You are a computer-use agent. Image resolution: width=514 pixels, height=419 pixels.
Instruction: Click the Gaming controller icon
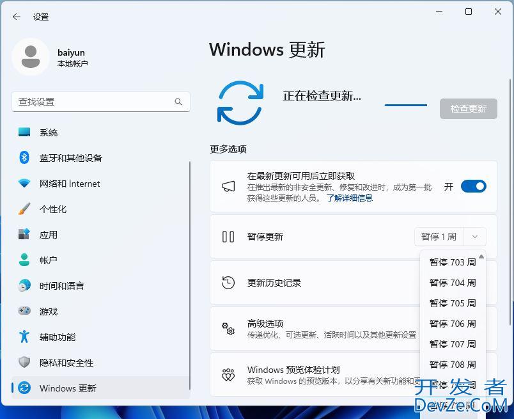(24, 311)
